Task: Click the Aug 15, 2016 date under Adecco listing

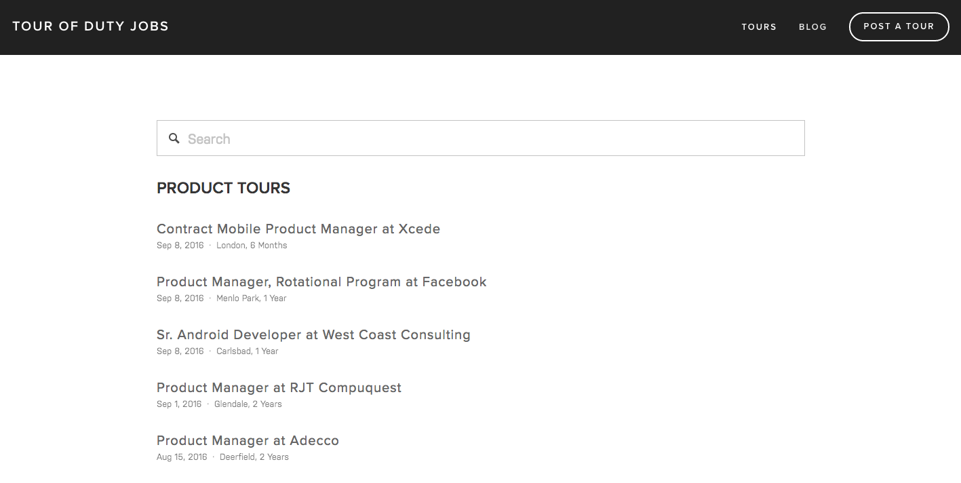Action: 182,457
